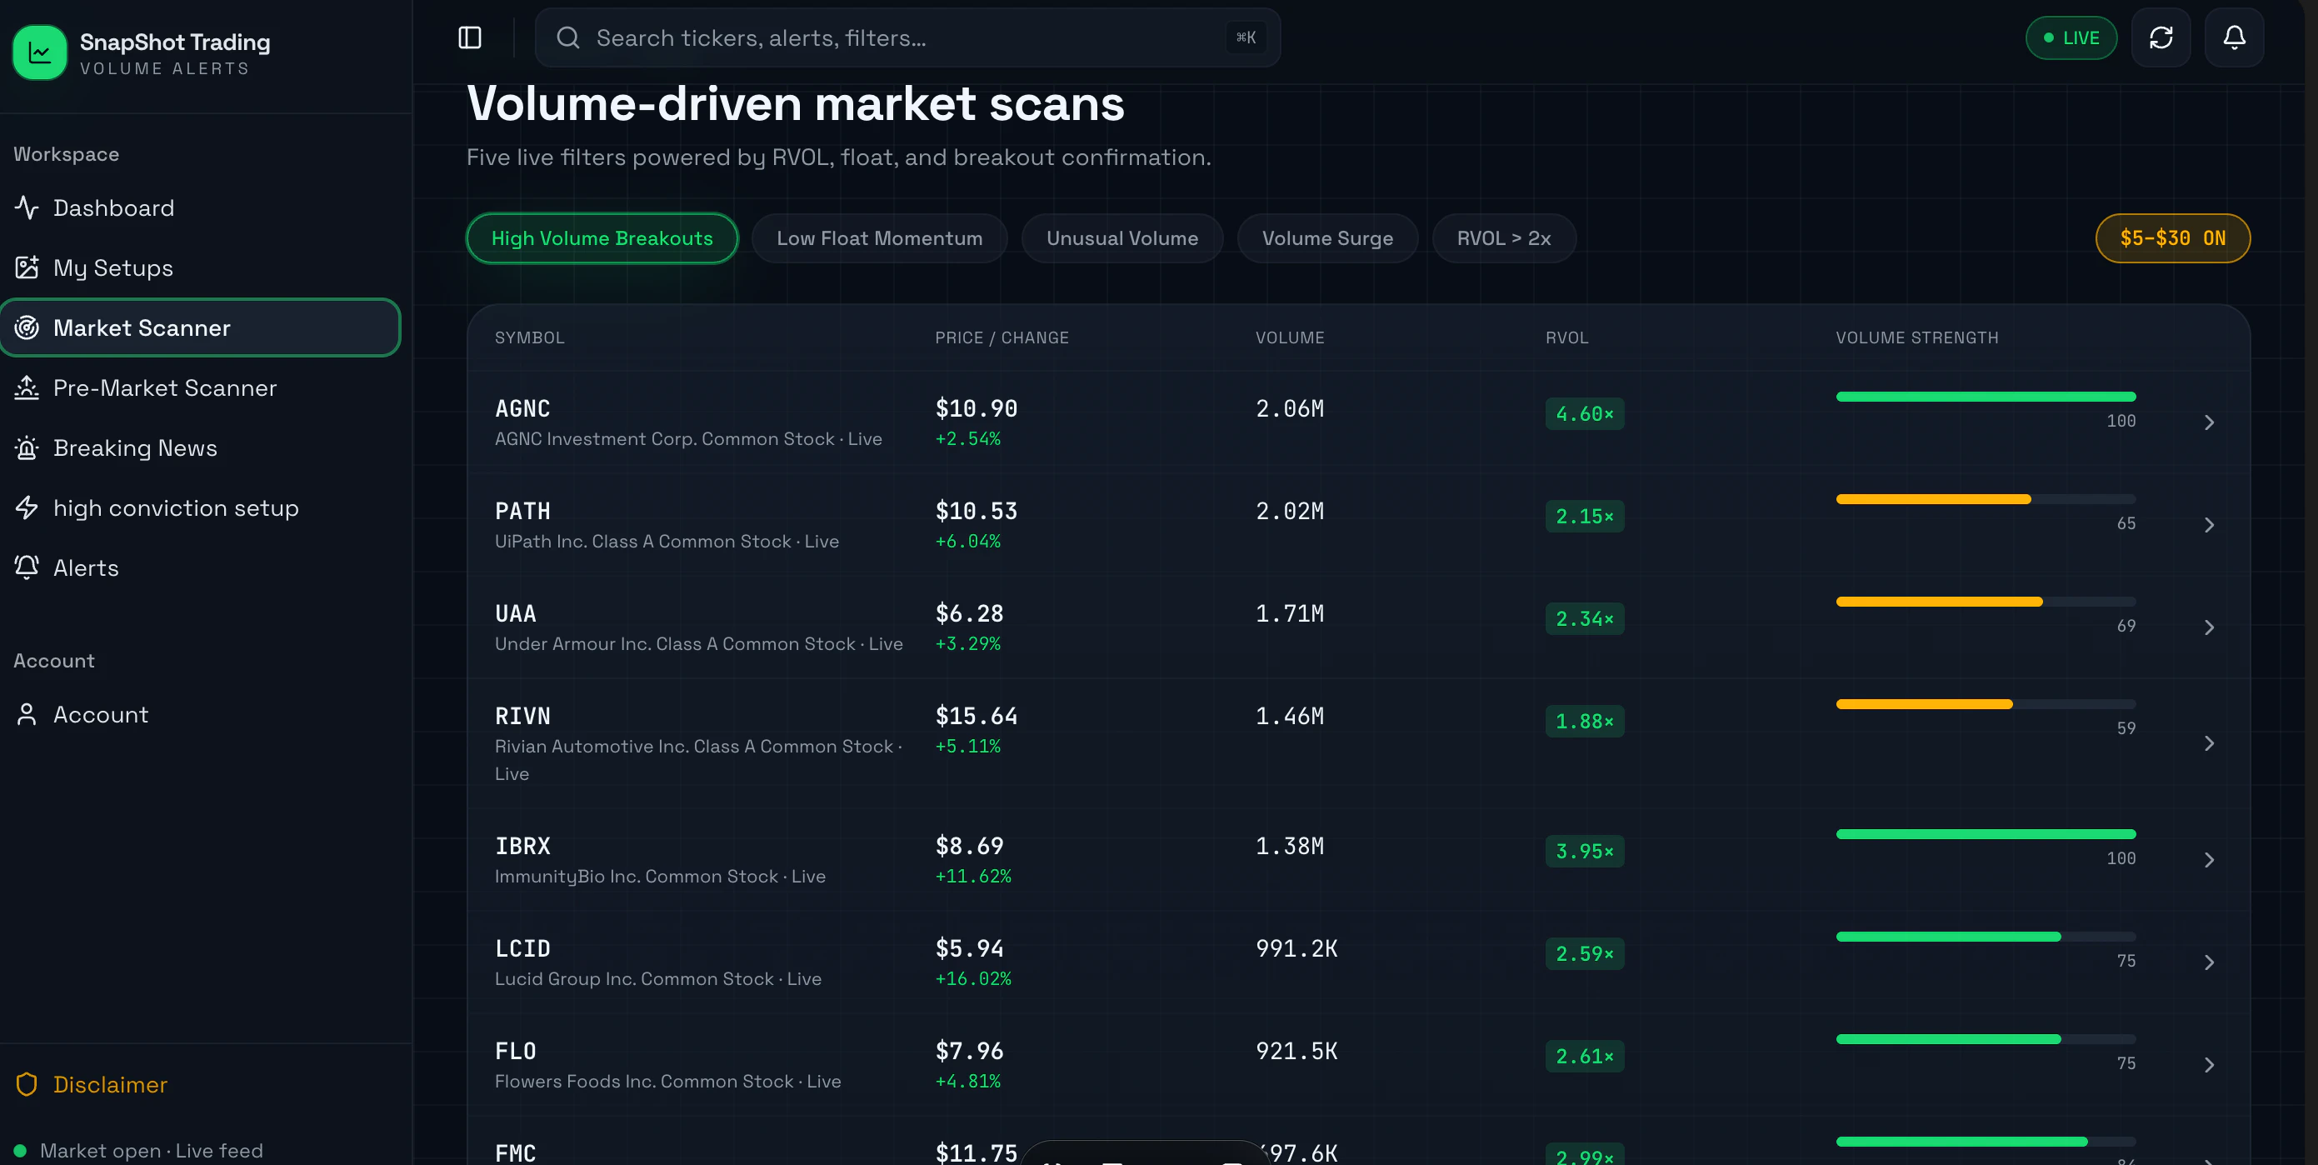
Task: Click the Account person icon
Action: (27, 715)
